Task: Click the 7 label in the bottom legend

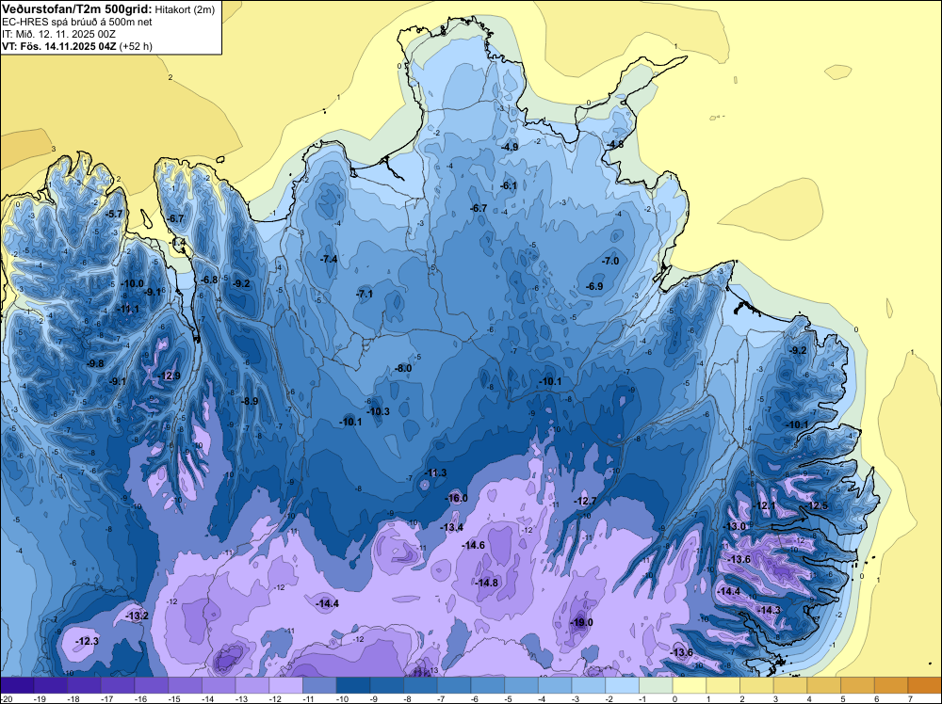Action: point(910,698)
